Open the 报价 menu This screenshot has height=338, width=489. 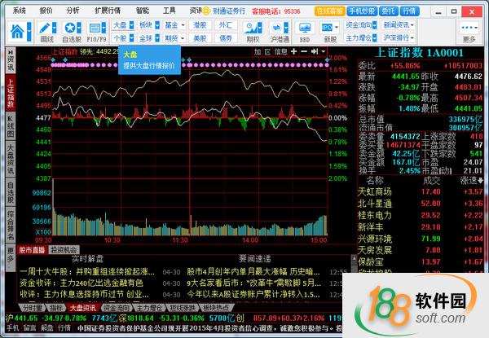click(46, 11)
